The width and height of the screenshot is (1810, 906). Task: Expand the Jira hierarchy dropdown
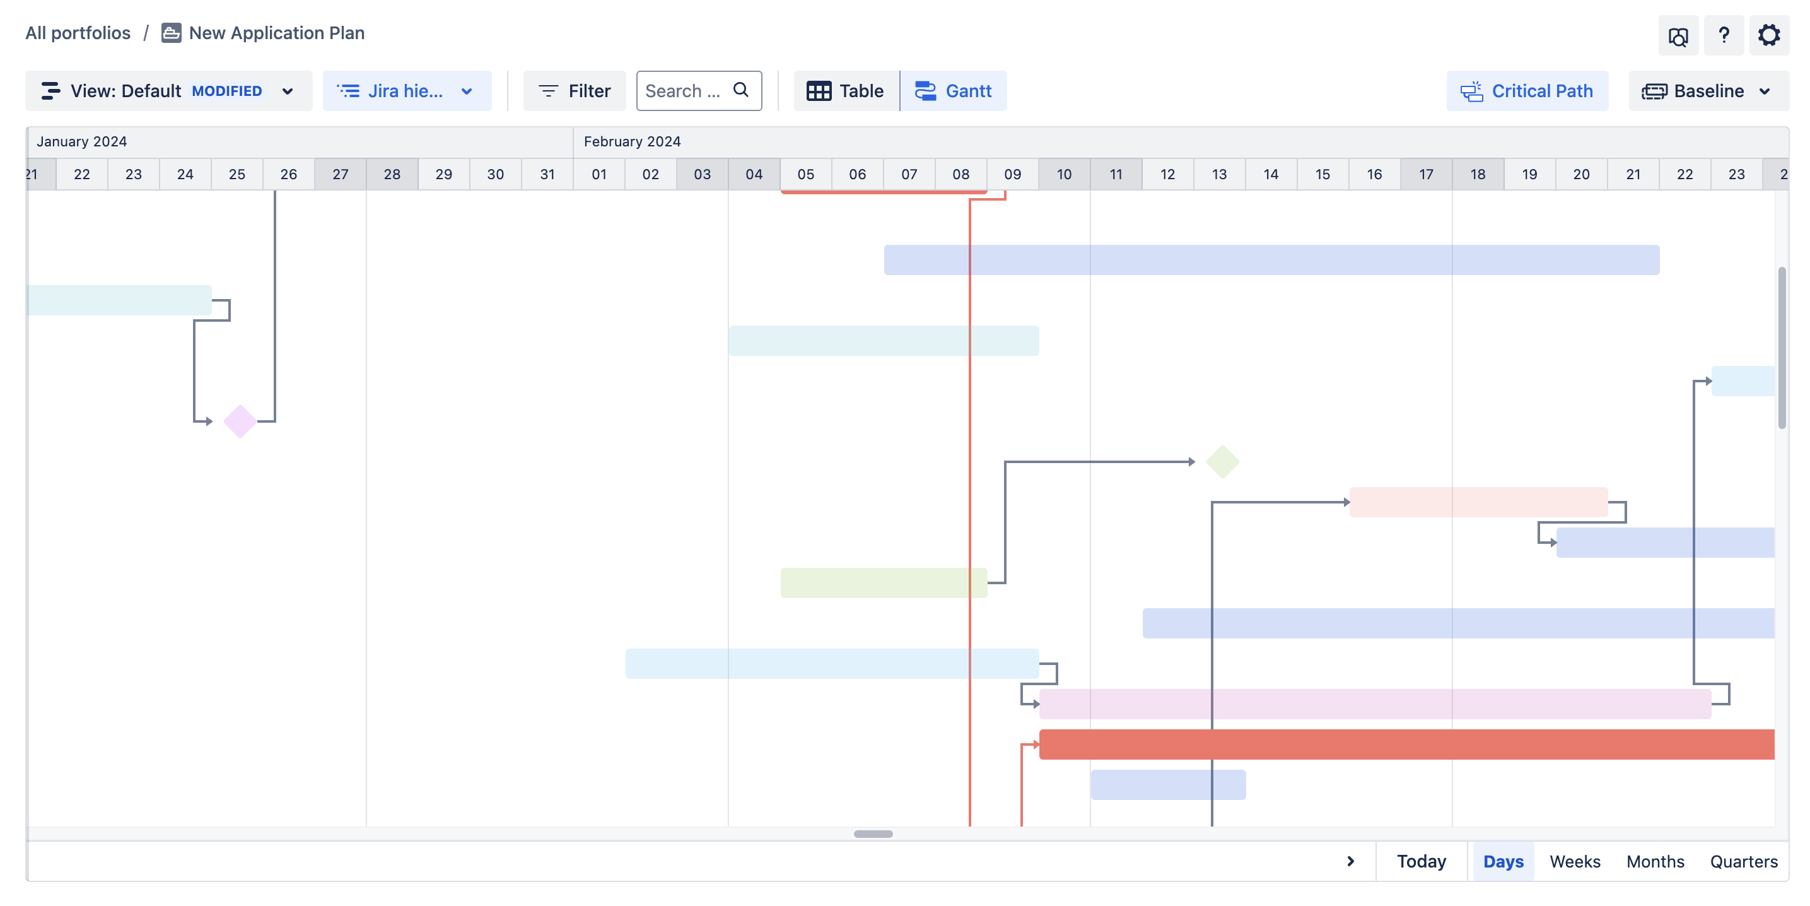pos(406,91)
